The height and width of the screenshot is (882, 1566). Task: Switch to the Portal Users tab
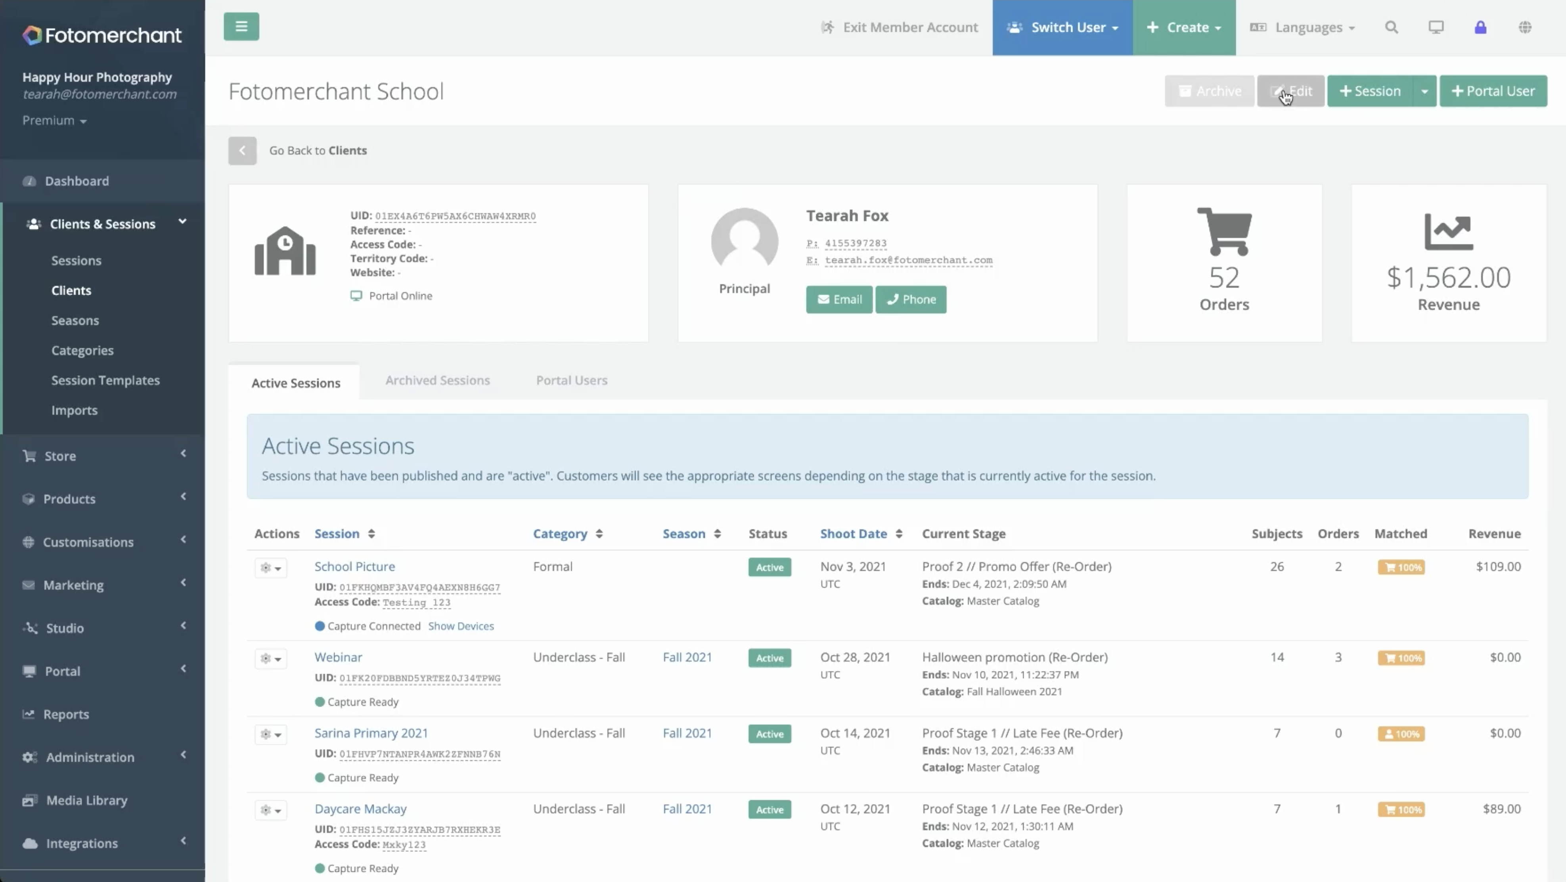[571, 380]
